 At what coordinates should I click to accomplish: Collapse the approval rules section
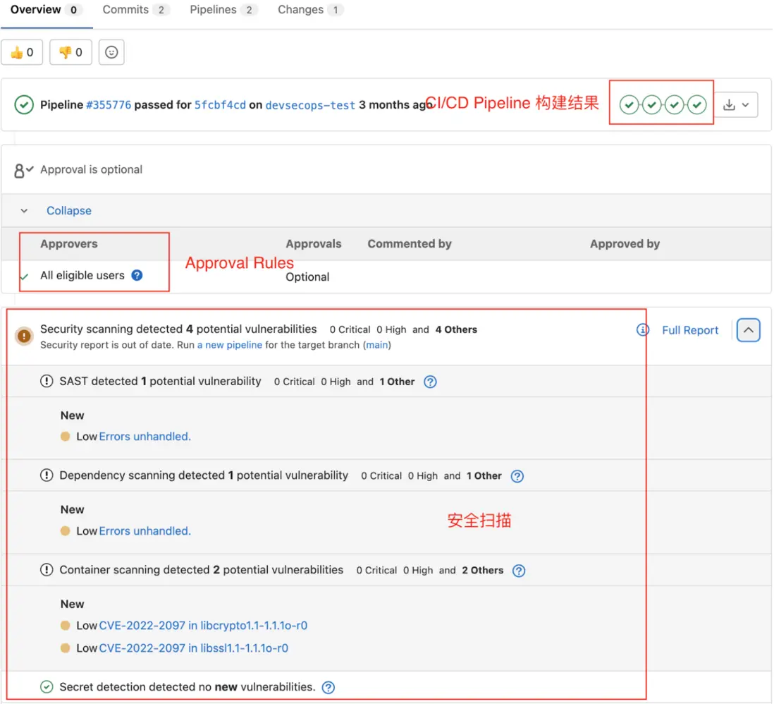pos(68,211)
